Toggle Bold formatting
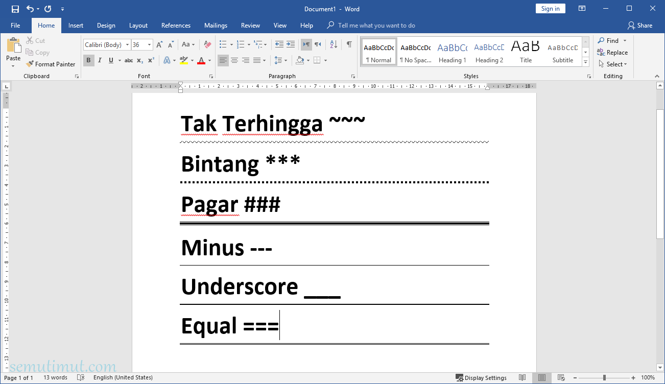Viewport: 665px width, 384px height. 89,60
